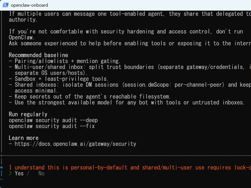Choose the Yes option
This screenshot has width=251, height=188.
19,173
